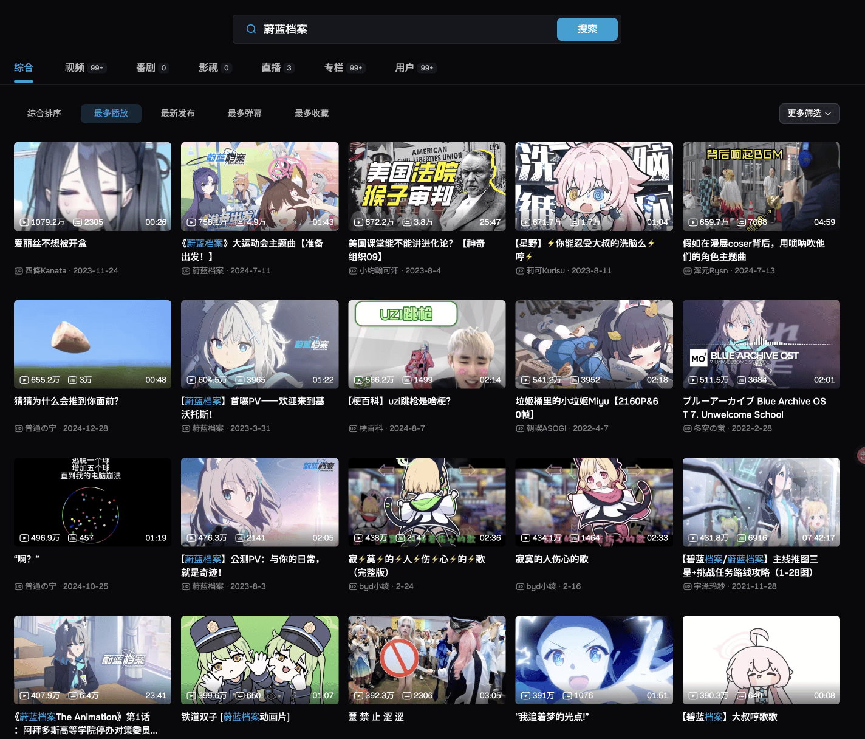Click play count icon showing 659.7万
This screenshot has height=739, width=865.
693,222
